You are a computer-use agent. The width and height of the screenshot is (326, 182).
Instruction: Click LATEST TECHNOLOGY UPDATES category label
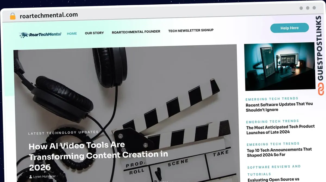pyautogui.click(x=63, y=133)
